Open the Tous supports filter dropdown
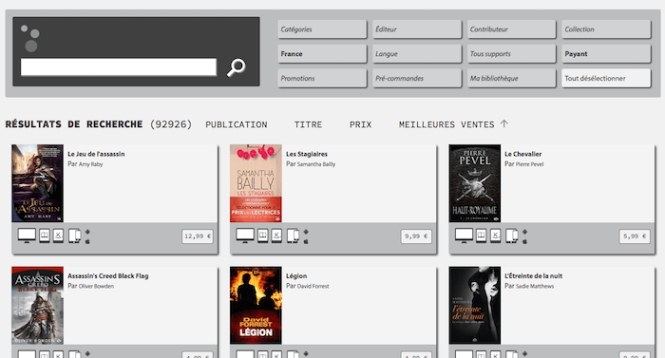Viewport: 665px width, 358px height. pyautogui.click(x=511, y=54)
